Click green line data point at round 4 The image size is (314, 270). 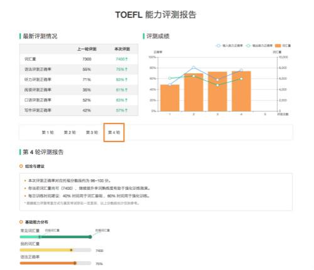click(241, 79)
